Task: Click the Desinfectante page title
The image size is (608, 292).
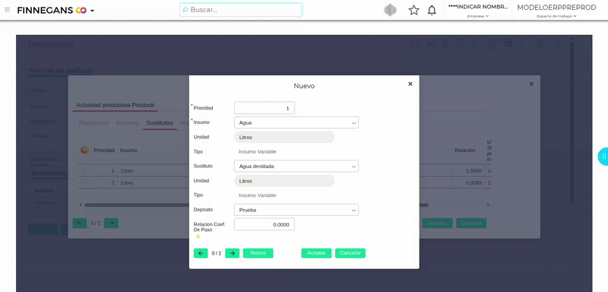Action: 50,45
